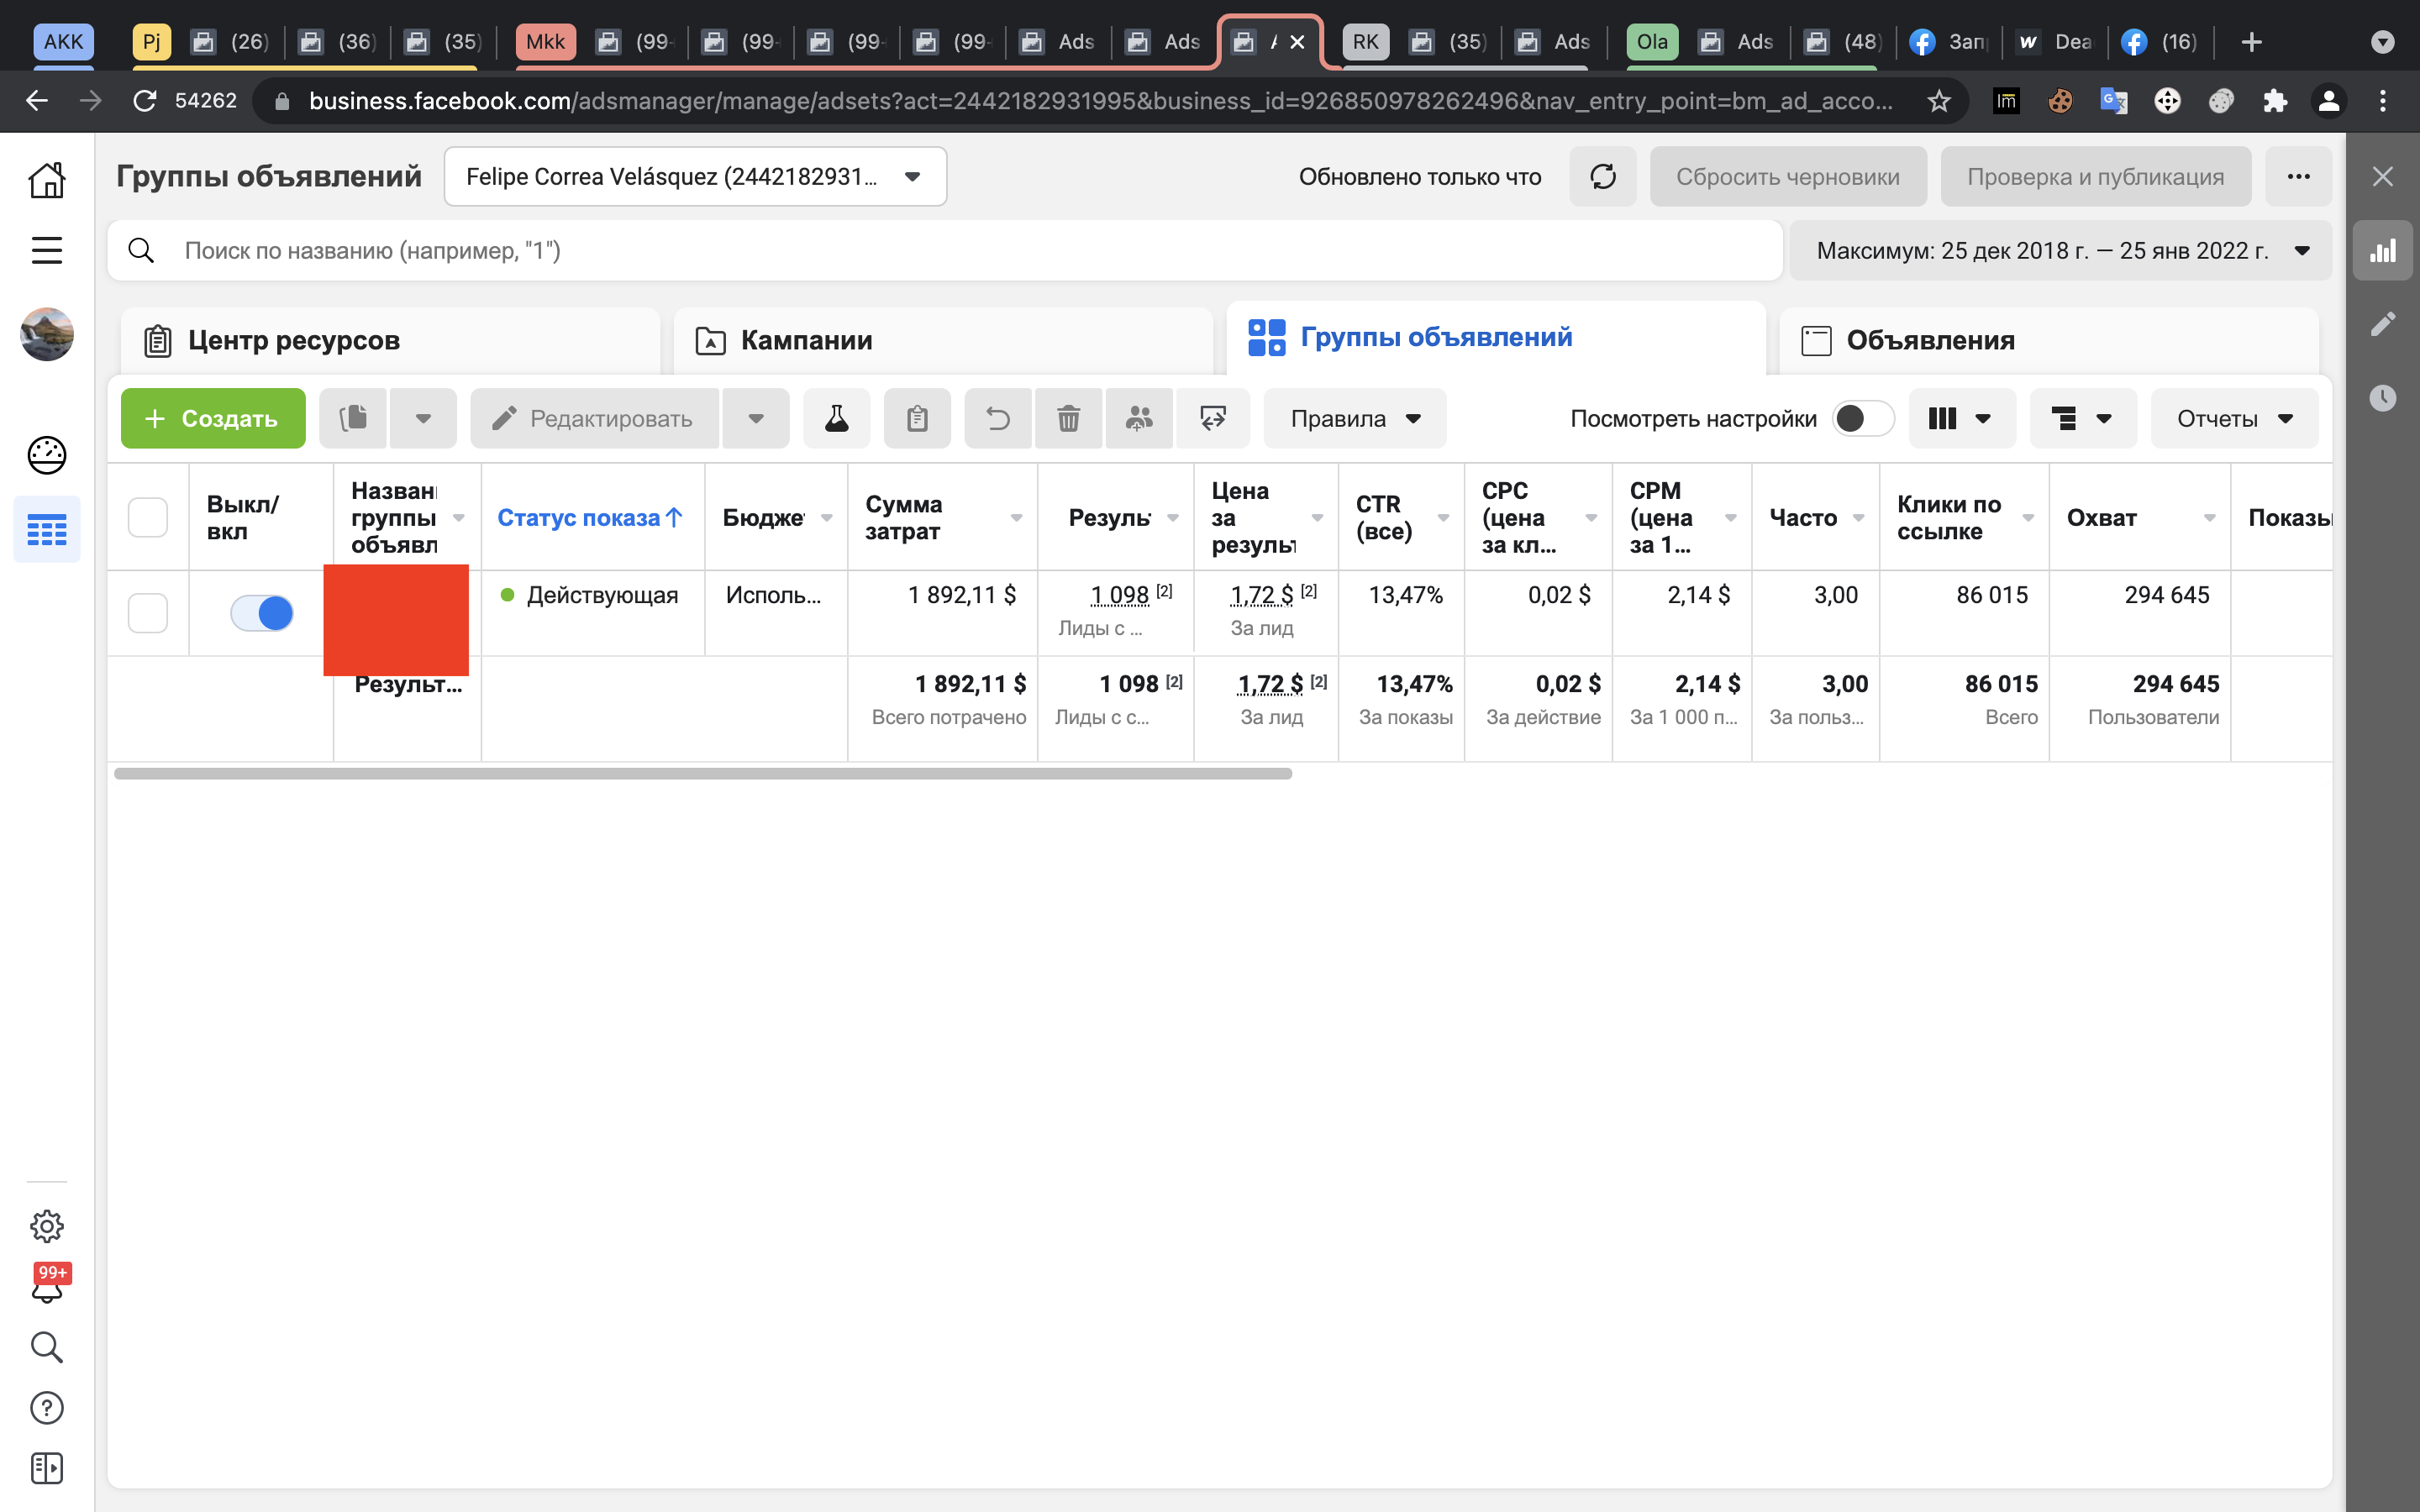Check the ad set row checkbox
Image resolution: width=2420 pixels, height=1512 pixels.
[148, 613]
